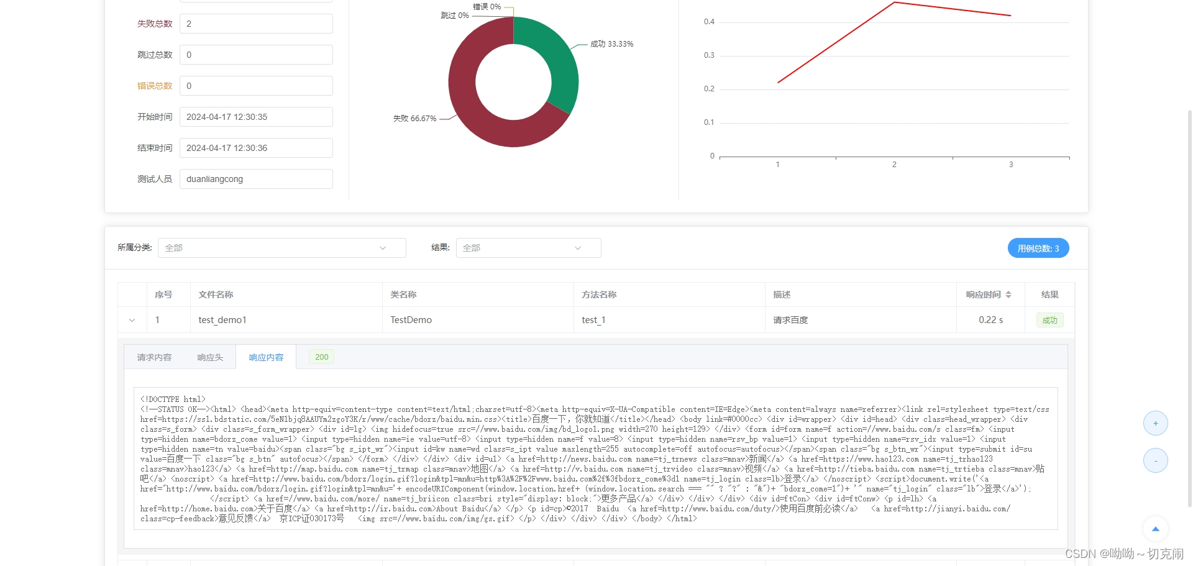Image resolution: width=1193 pixels, height=566 pixels.
Task: Click the 200 status code tag
Action: (321, 357)
